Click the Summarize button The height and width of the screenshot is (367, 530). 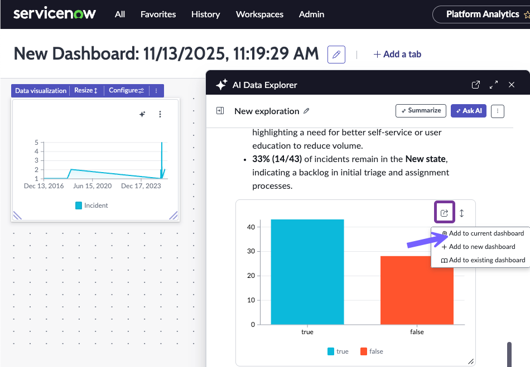click(x=421, y=111)
